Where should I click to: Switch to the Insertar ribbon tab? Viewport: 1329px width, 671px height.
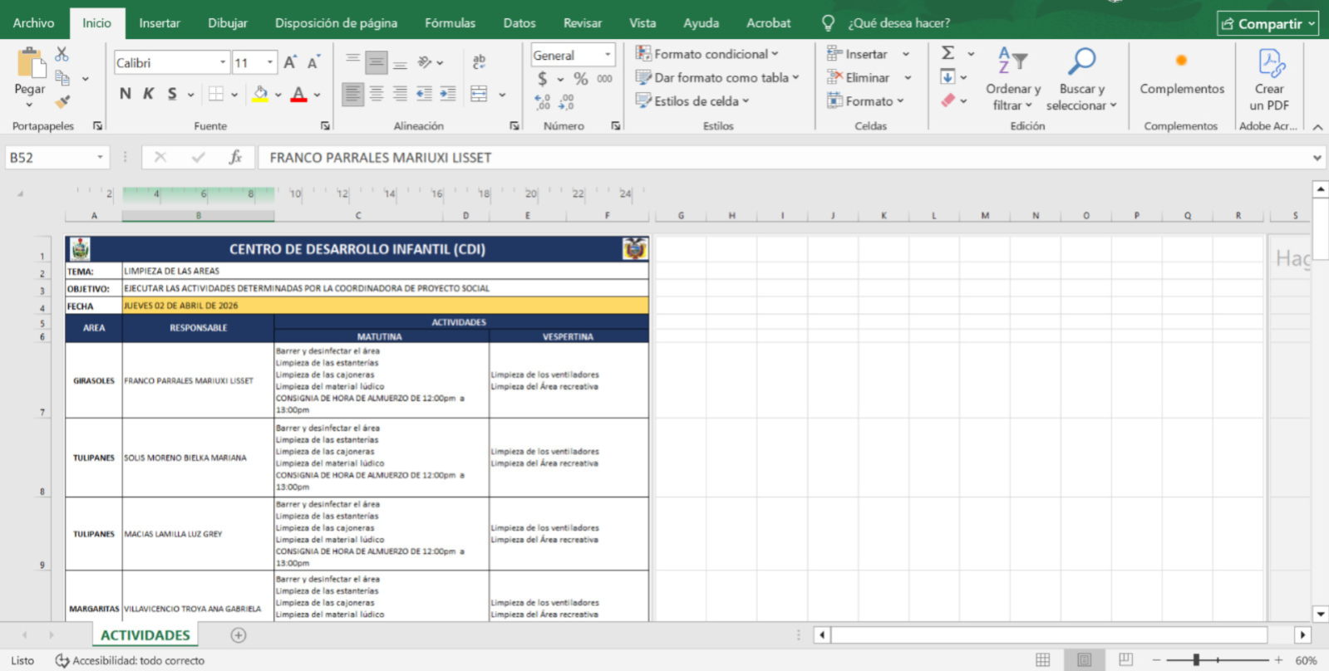pyautogui.click(x=159, y=23)
